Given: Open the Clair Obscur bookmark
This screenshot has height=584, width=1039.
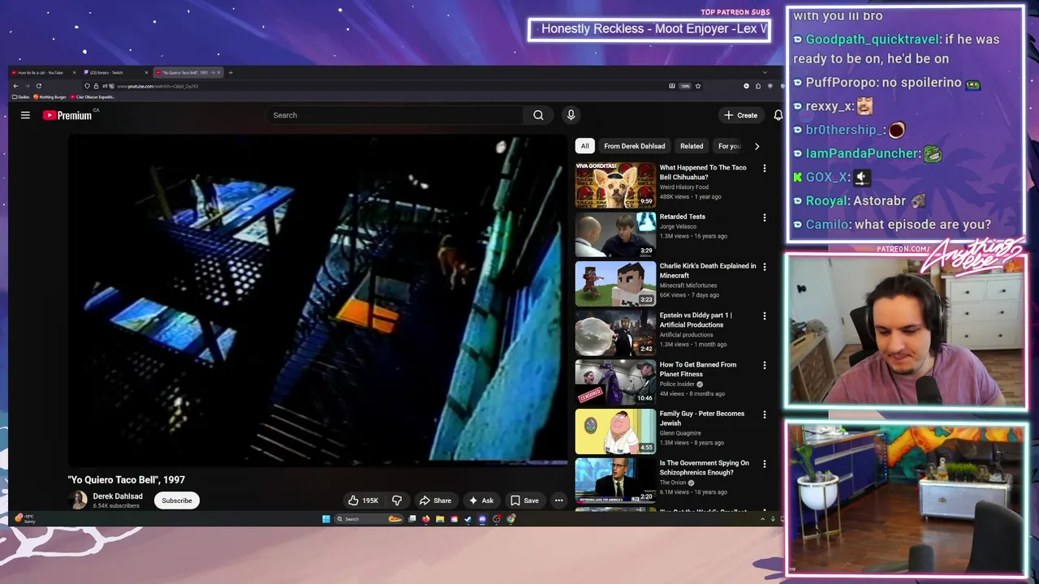Looking at the screenshot, I should tap(93, 97).
